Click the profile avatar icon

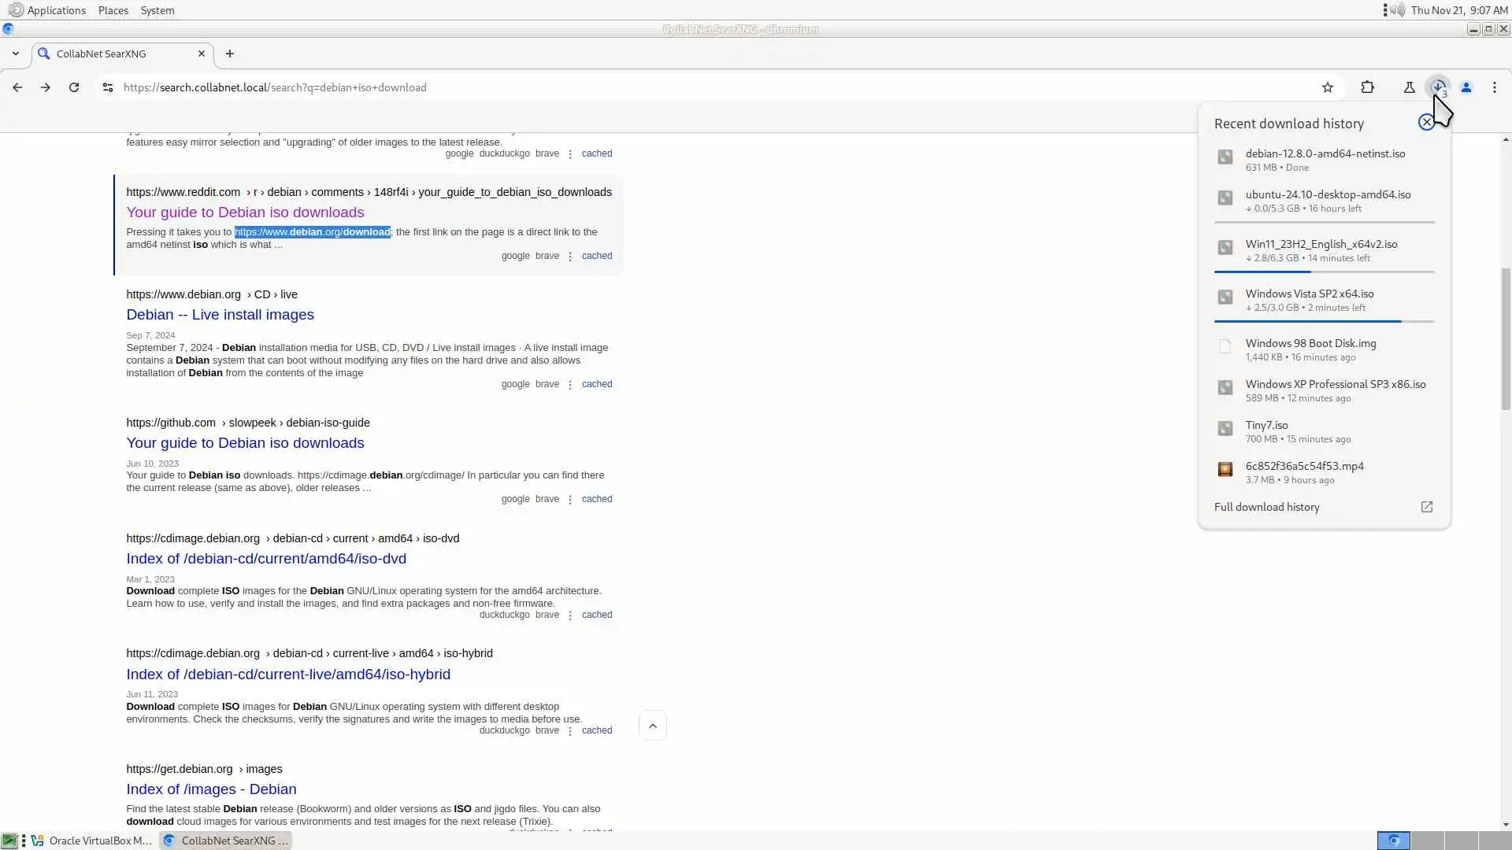pyautogui.click(x=1466, y=87)
